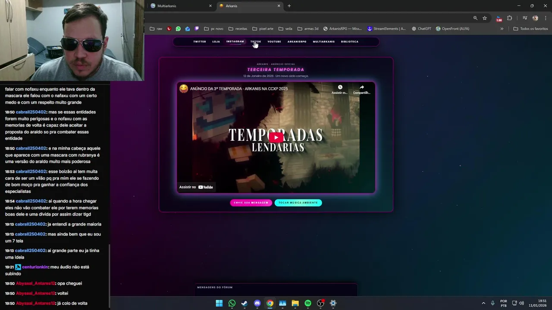Open the BIBLIOTECA nav menu item
This screenshot has height=310, width=552.
tap(350, 42)
